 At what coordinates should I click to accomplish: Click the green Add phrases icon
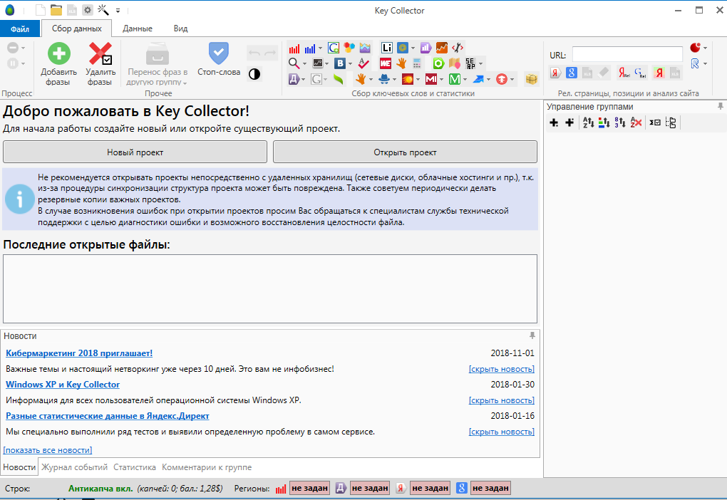pyautogui.click(x=59, y=53)
